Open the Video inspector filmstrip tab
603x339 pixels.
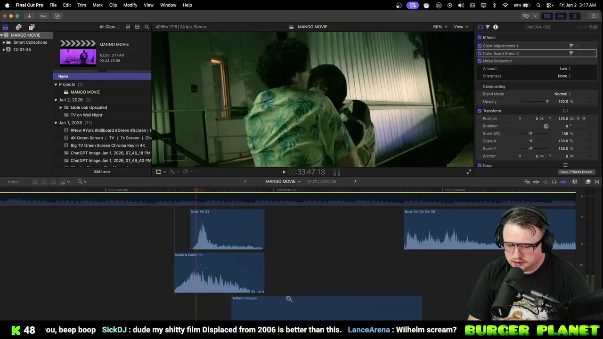click(x=481, y=27)
